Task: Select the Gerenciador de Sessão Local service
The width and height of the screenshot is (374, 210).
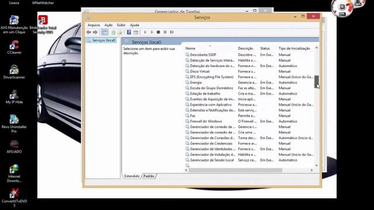Action: [250, 160]
